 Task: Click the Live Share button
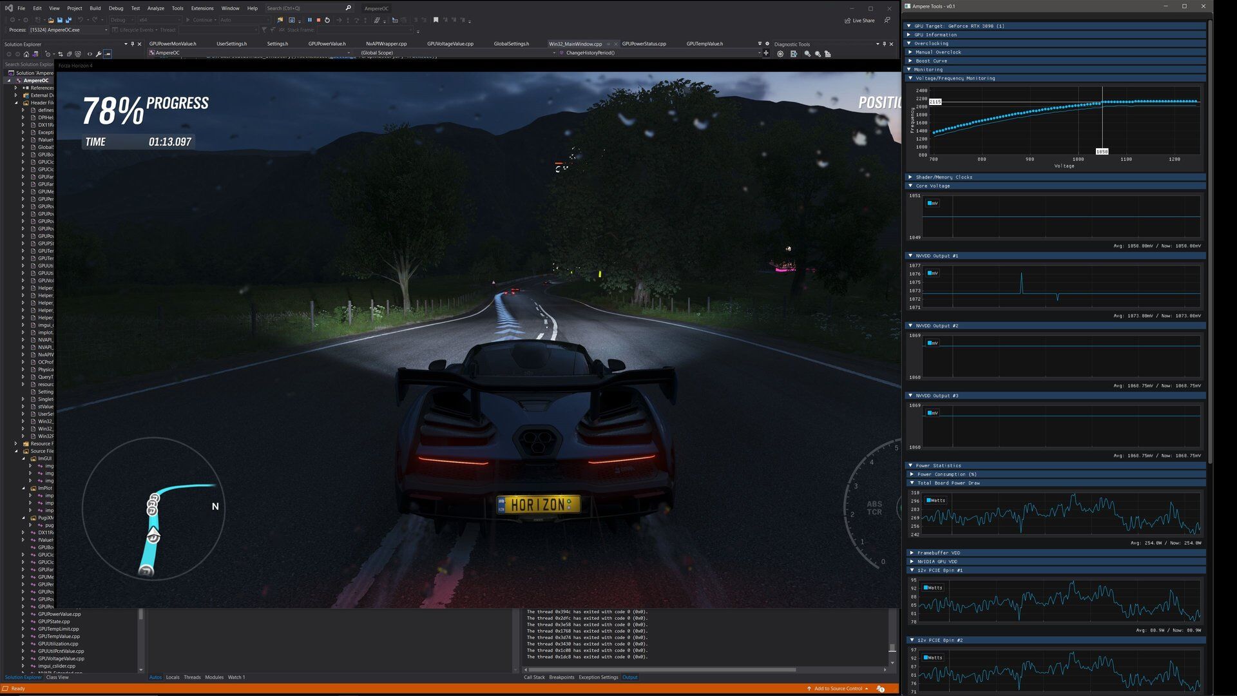(x=859, y=21)
